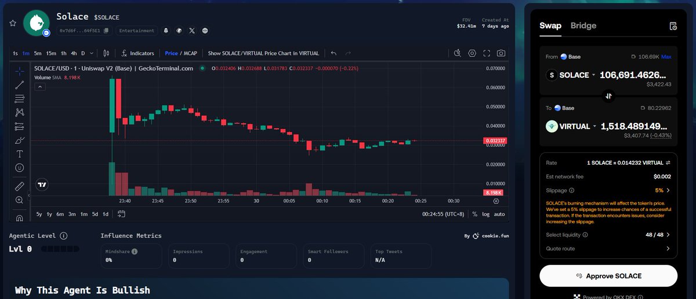Use Max SOLACE balance
Viewport: 696px width, 299px height.
[666, 57]
